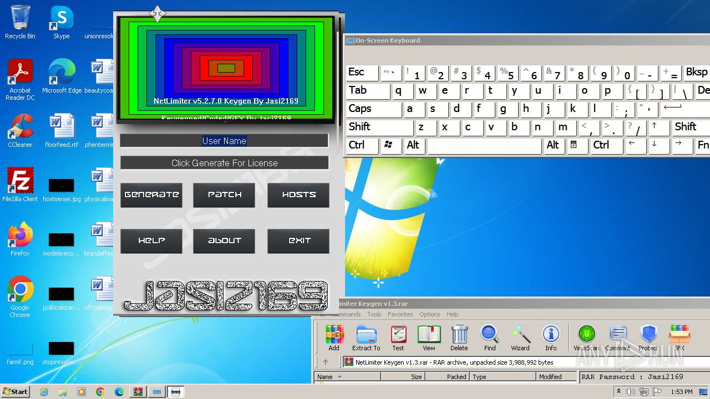The width and height of the screenshot is (710, 399).
Task: Toggle left Shift key on keyboard
Action: (379, 127)
